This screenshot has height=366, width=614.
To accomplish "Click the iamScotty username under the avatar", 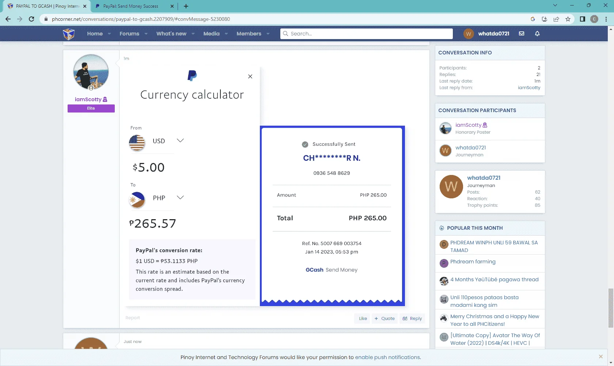I will point(88,99).
